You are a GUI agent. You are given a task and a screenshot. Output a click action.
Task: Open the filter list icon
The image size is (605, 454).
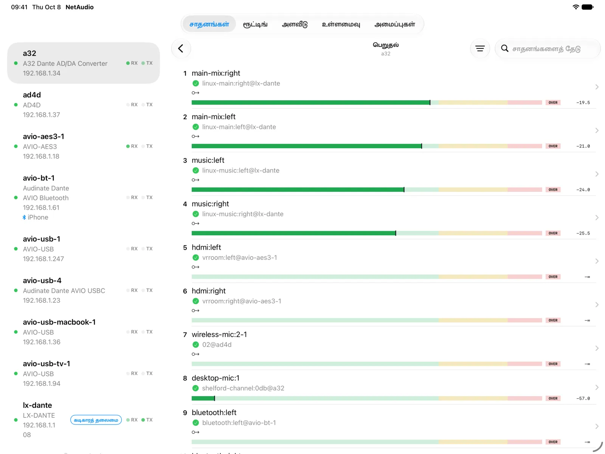(480, 48)
